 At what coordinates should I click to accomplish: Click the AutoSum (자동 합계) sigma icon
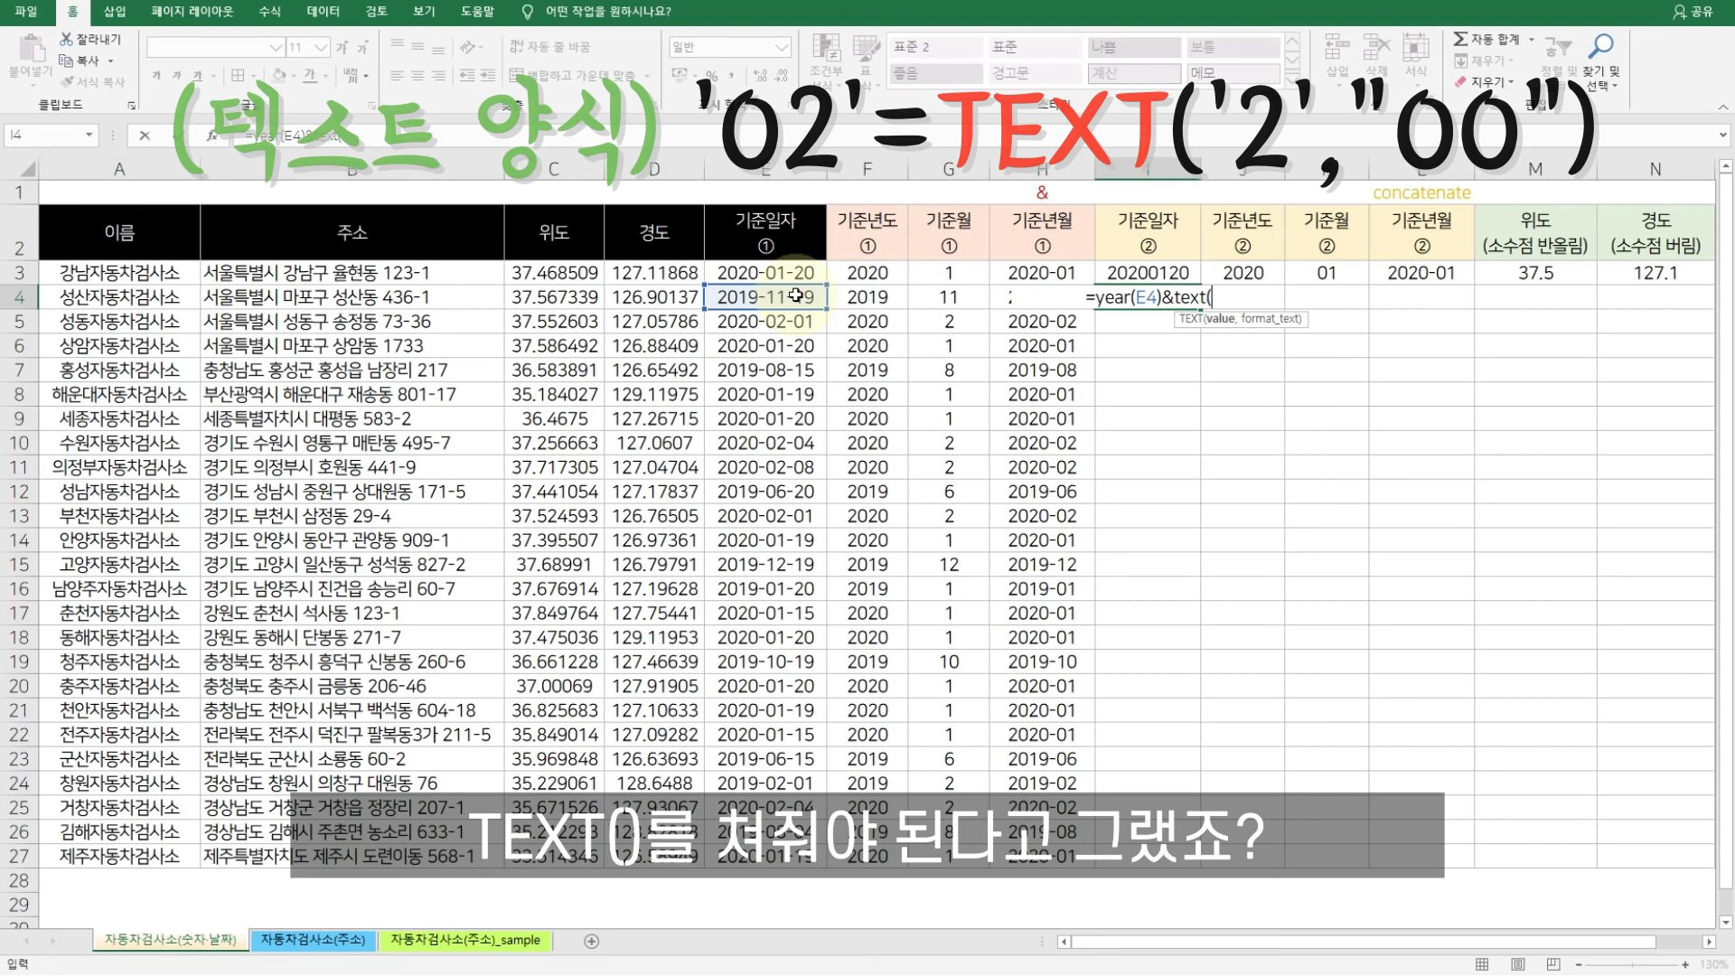pos(1460,39)
